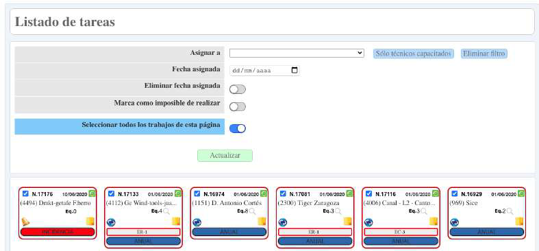Open the yellow note on task N.17116
Viewport: 539px width, 251px height.
tap(434, 221)
